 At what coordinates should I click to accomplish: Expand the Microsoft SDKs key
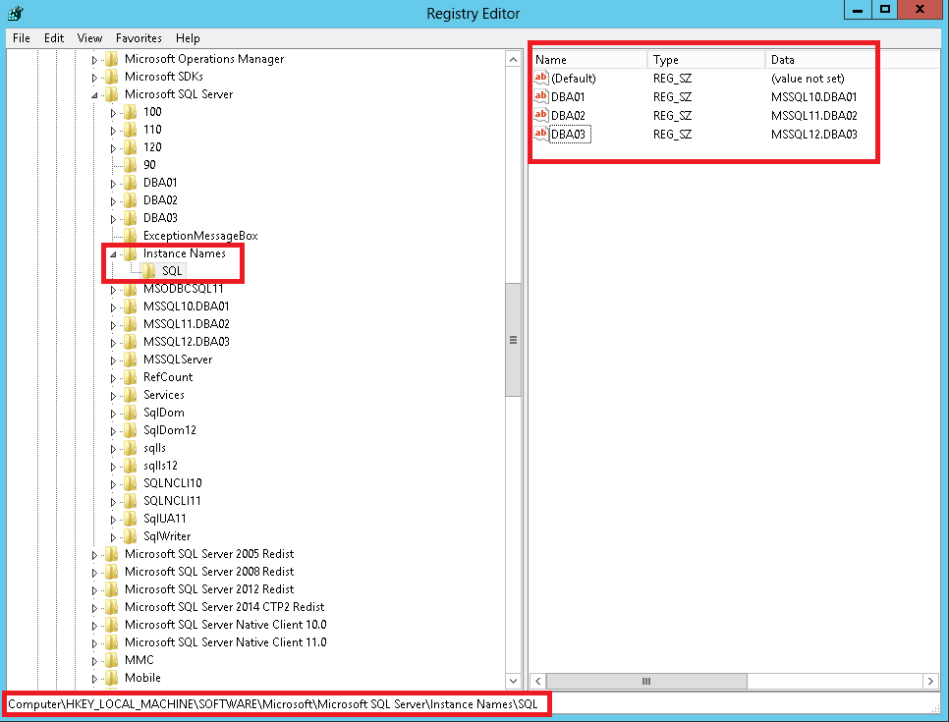pyautogui.click(x=95, y=77)
